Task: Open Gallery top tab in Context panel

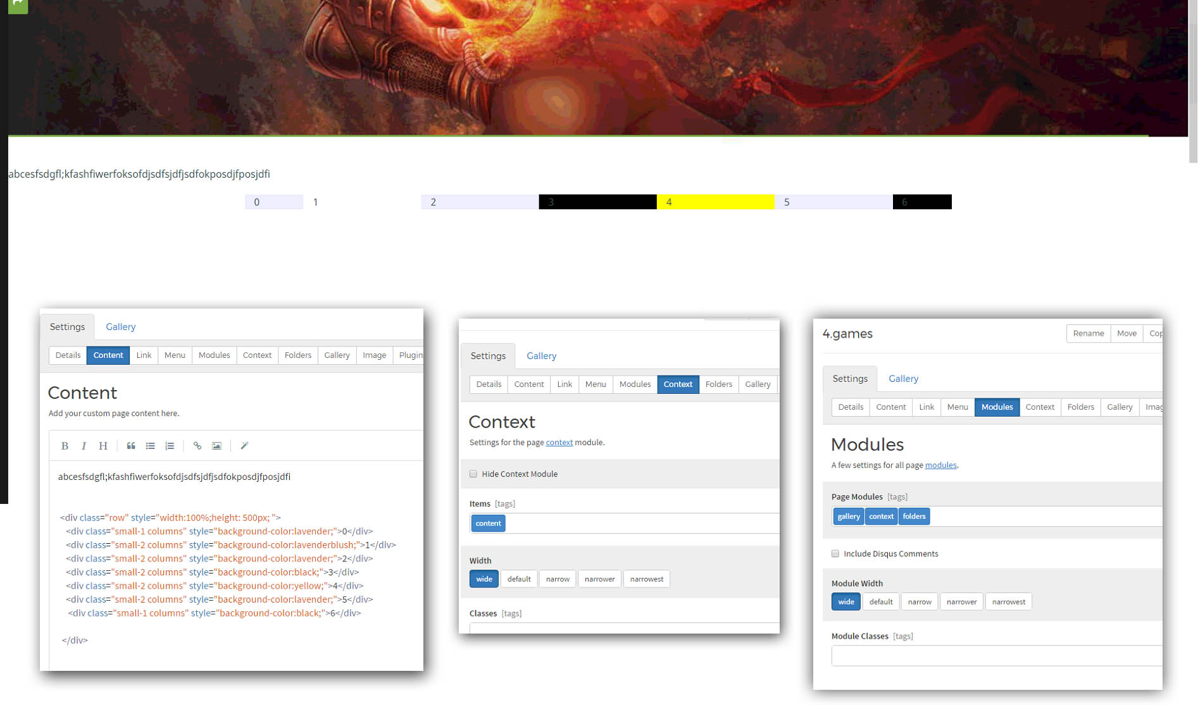Action: [x=541, y=356]
